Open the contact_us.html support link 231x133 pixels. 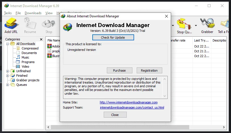132,107
